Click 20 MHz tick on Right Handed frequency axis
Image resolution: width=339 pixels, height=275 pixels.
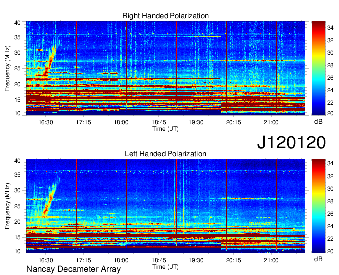[x=17, y=84]
